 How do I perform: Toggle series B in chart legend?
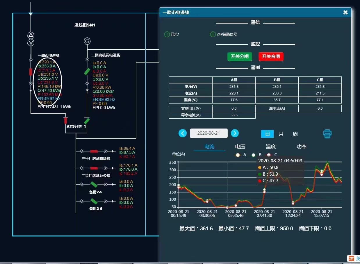256,155
